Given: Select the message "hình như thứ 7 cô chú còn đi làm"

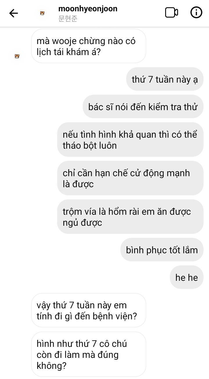Looking at the screenshot, I should click(x=89, y=354).
